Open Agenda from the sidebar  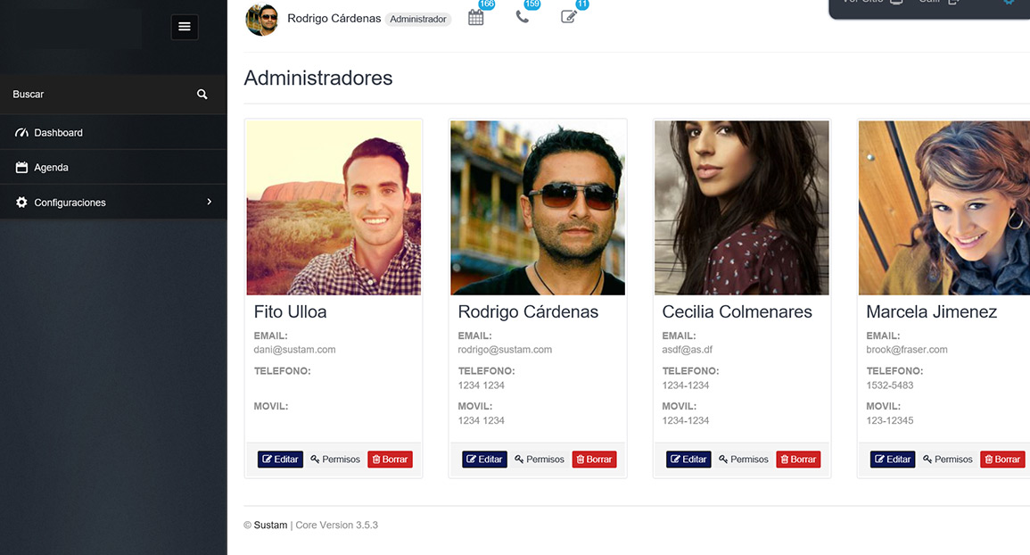113,167
